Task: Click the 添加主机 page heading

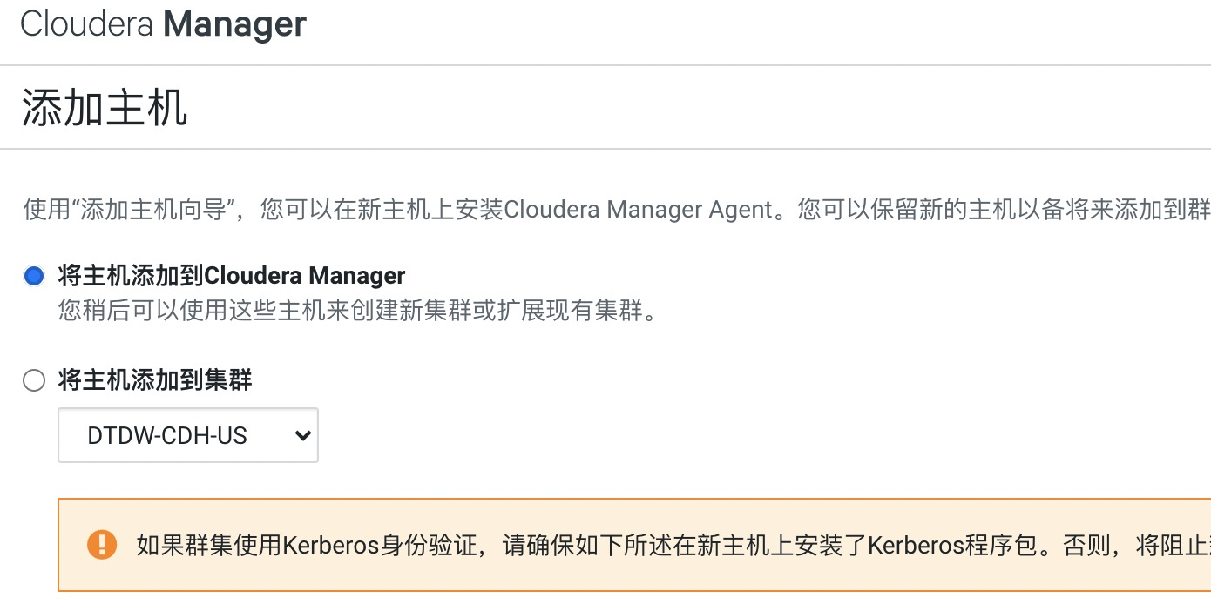Action: pos(105,108)
